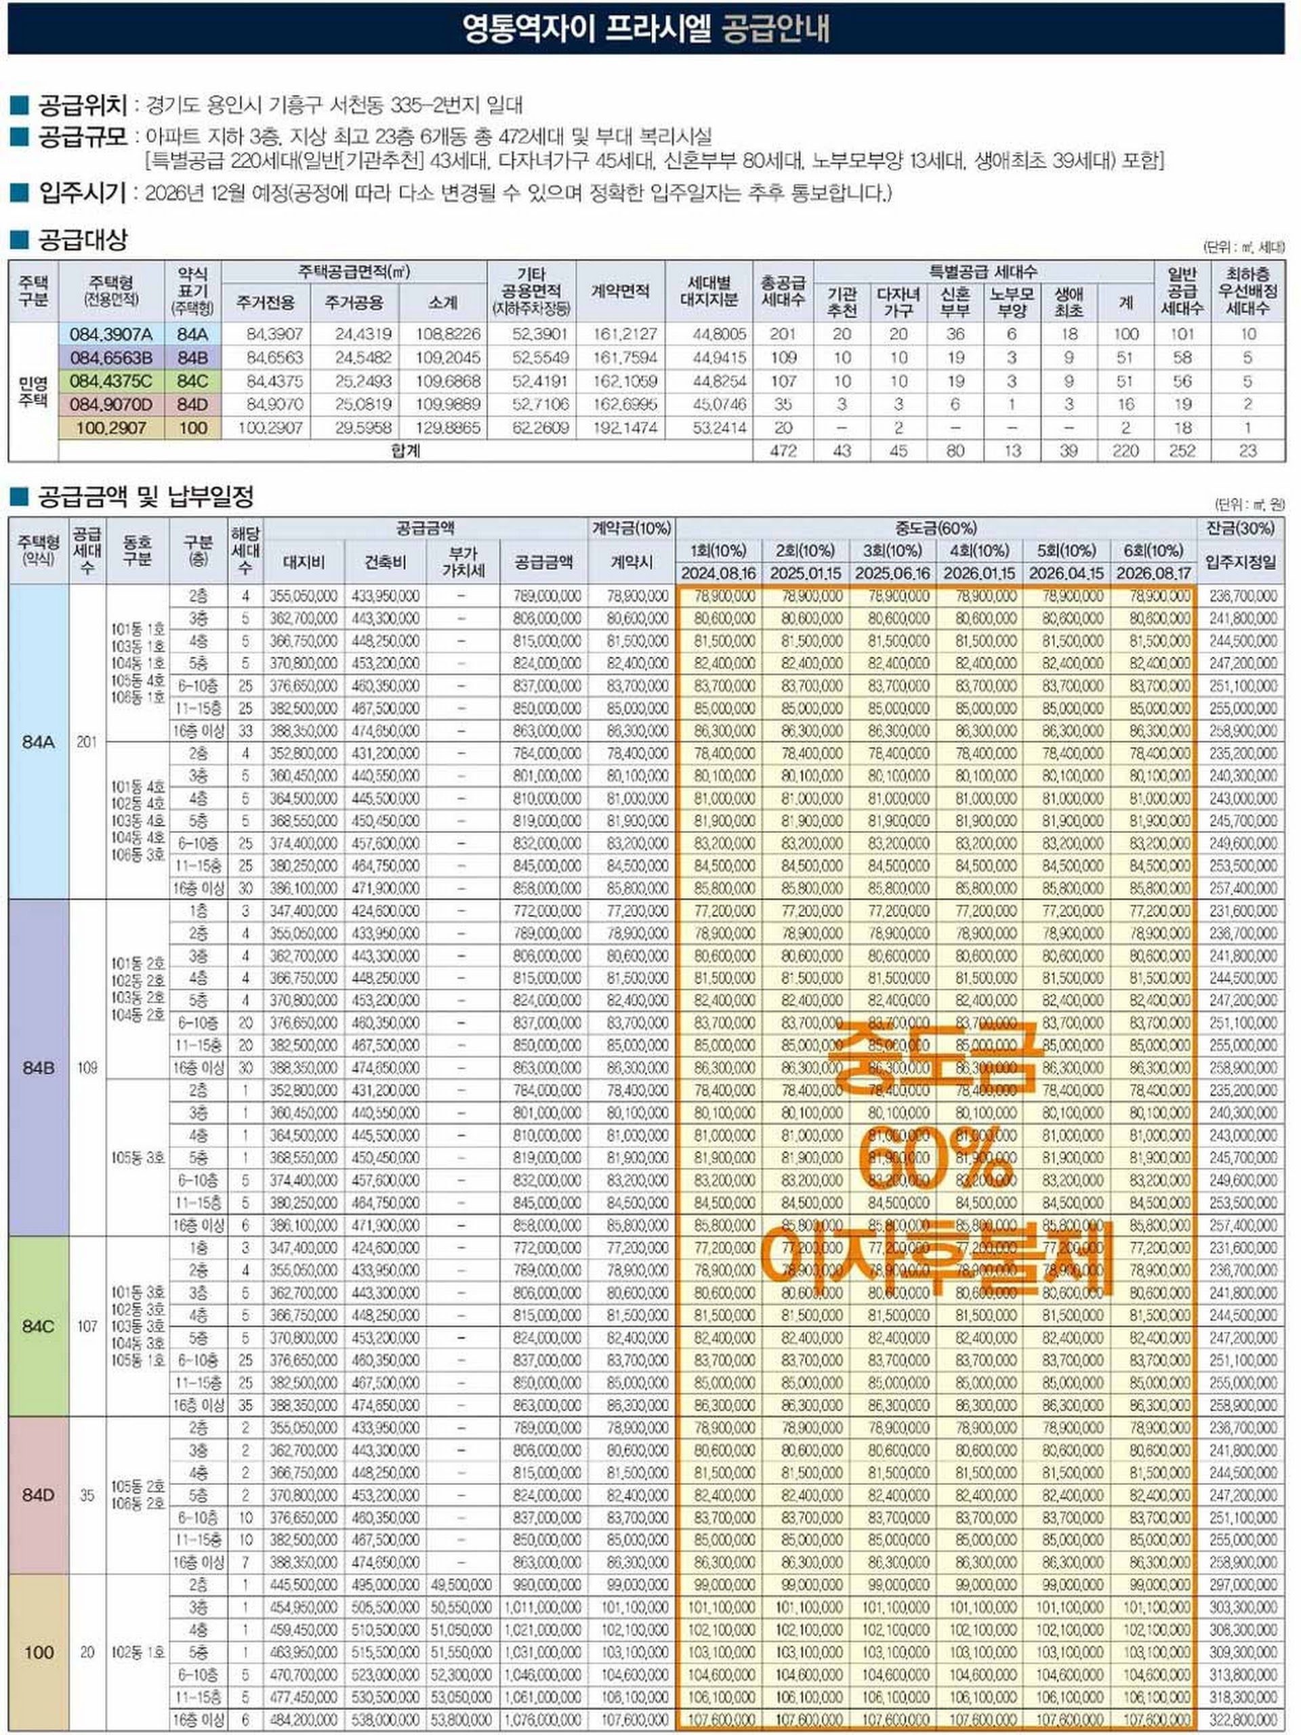Image resolution: width=1301 pixels, height=1735 pixels.
Task: Select the 대지지분 value 53.2414
Action: coord(719,428)
